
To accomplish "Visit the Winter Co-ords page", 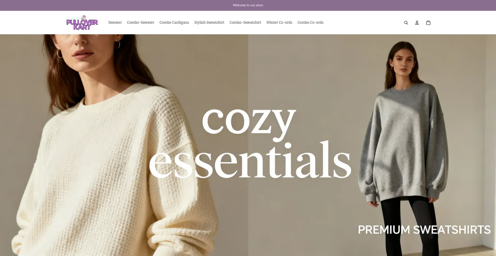I will point(279,22).
